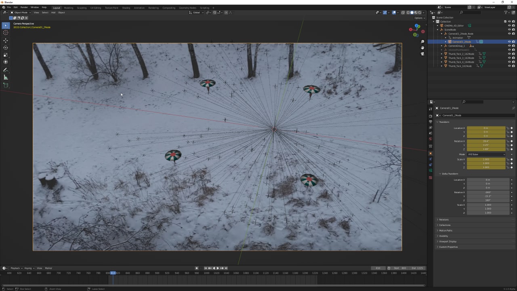
Task: Open the Object Constraints properties tab
Action: 431,164
